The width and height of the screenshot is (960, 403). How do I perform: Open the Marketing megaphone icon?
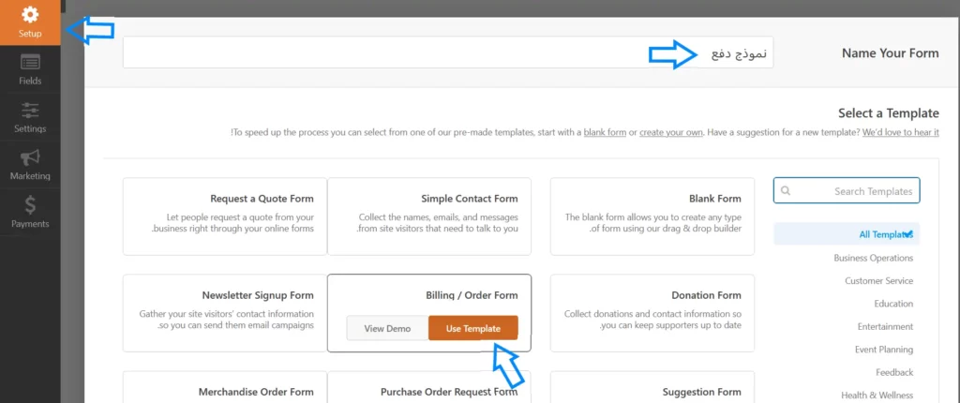click(30, 157)
